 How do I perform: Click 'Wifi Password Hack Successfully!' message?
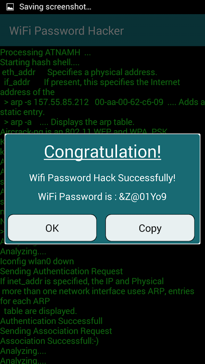click(102, 178)
